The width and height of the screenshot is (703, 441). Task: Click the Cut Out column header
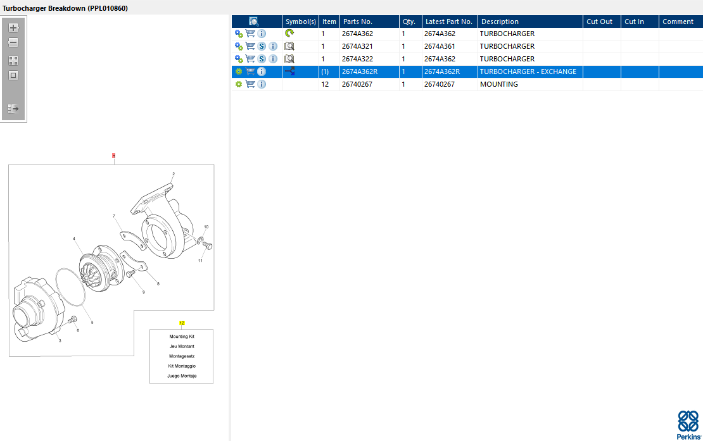pyautogui.click(x=602, y=22)
